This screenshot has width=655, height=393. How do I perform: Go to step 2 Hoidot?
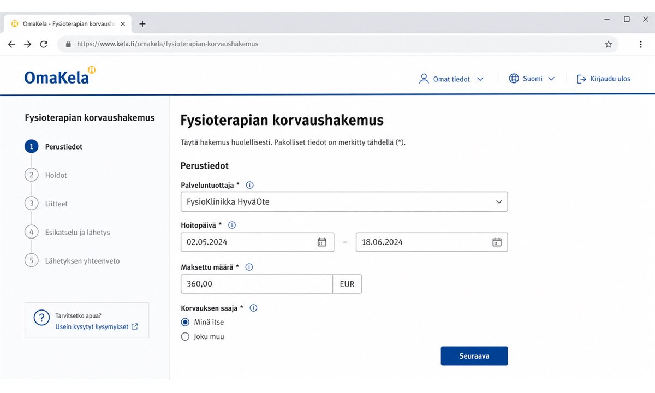pos(46,175)
